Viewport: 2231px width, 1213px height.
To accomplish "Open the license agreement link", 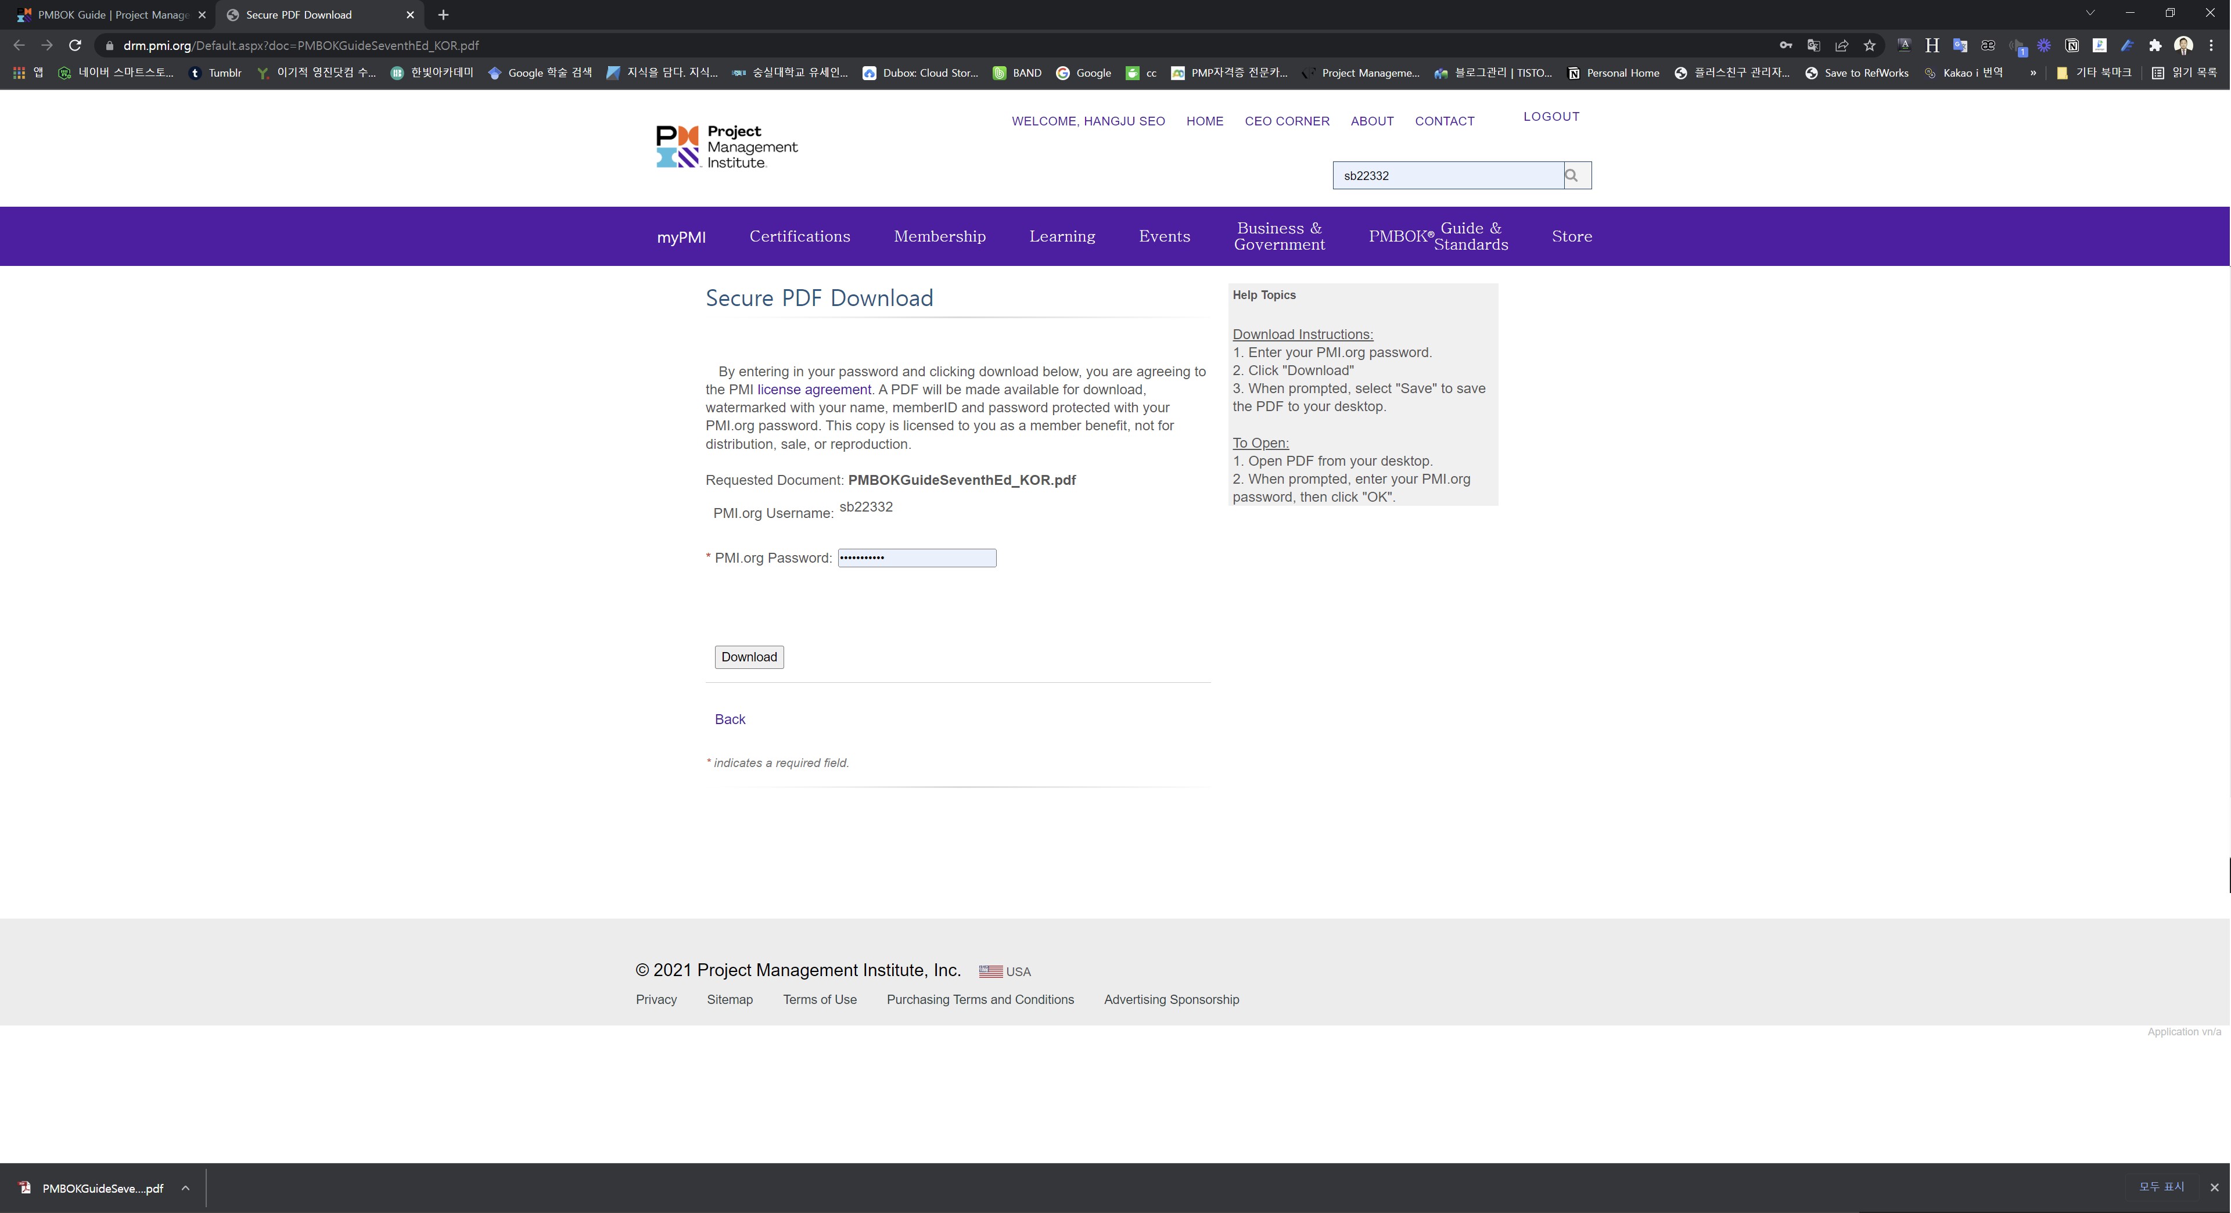I will 814,390.
